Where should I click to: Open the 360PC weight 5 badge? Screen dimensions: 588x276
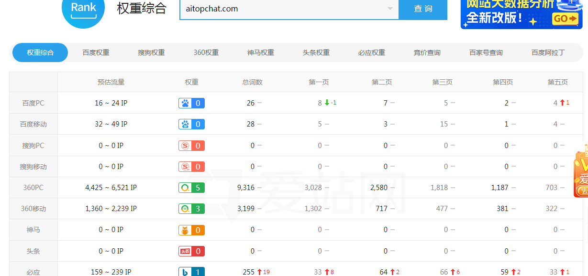[191, 187]
